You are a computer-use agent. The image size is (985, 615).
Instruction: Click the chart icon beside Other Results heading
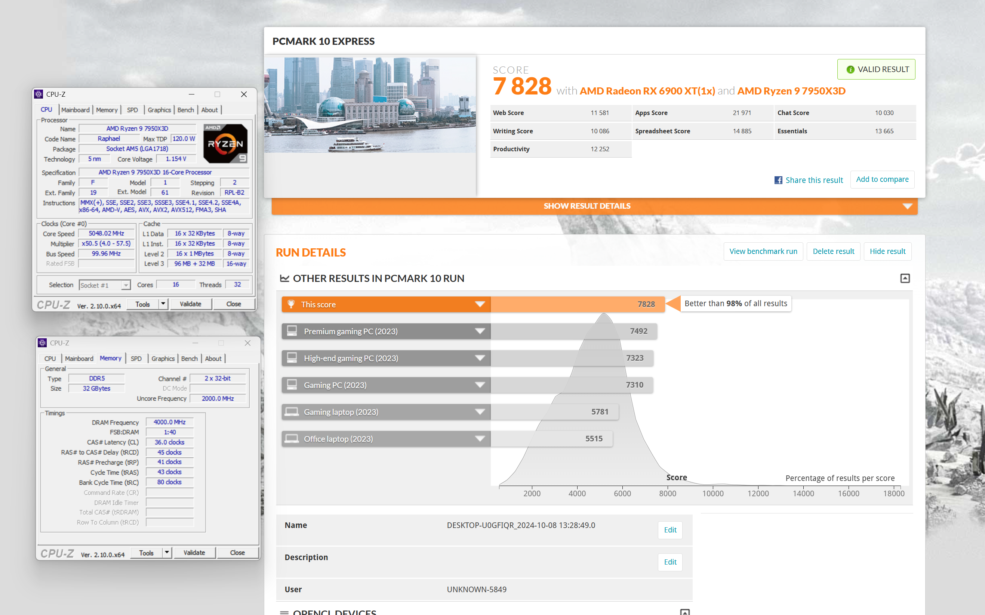(284, 278)
